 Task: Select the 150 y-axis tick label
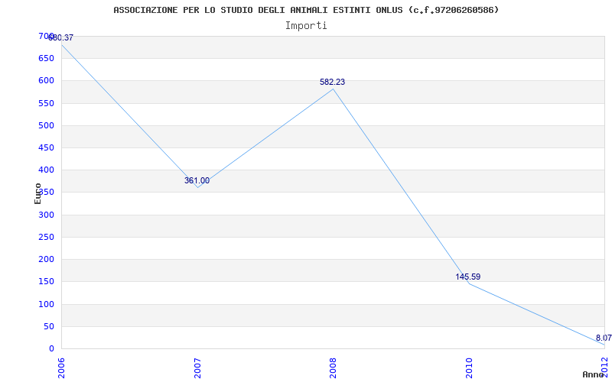46,281
